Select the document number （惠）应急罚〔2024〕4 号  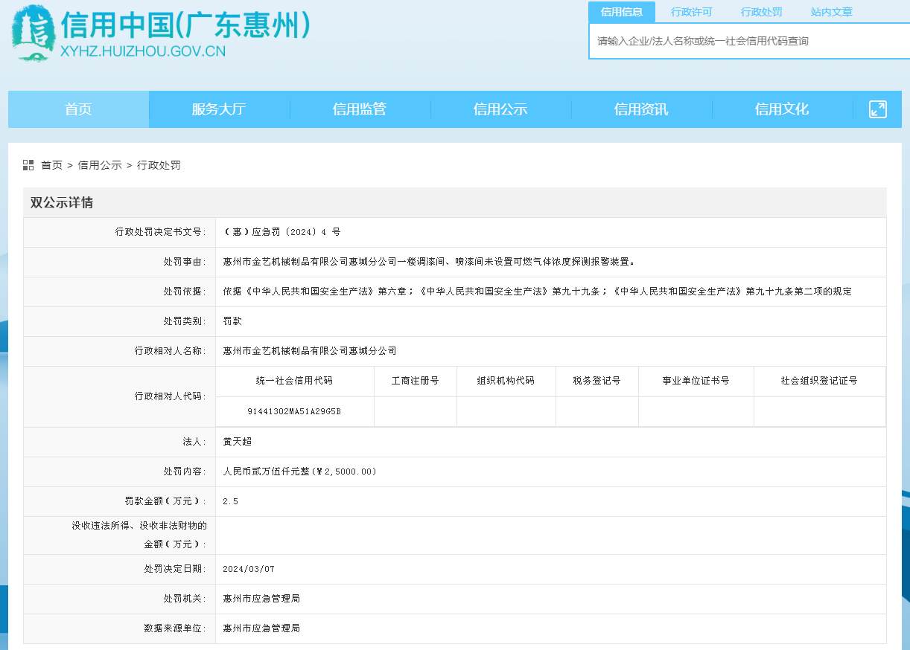(x=282, y=232)
